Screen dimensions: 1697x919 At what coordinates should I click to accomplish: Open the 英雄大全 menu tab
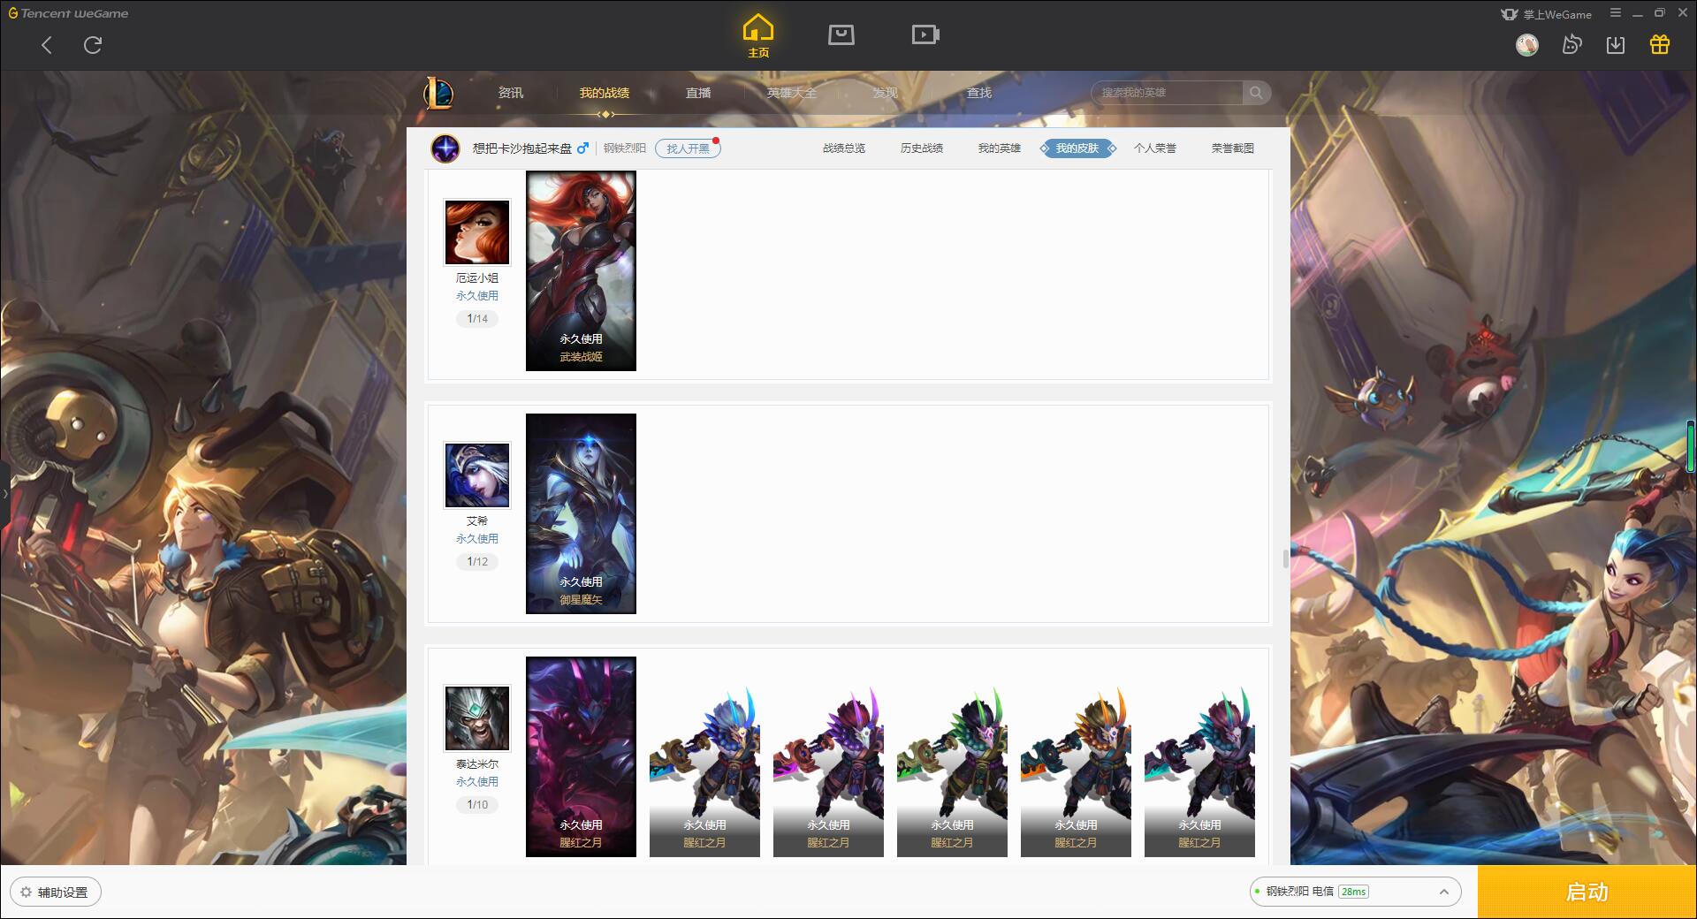[x=792, y=93]
